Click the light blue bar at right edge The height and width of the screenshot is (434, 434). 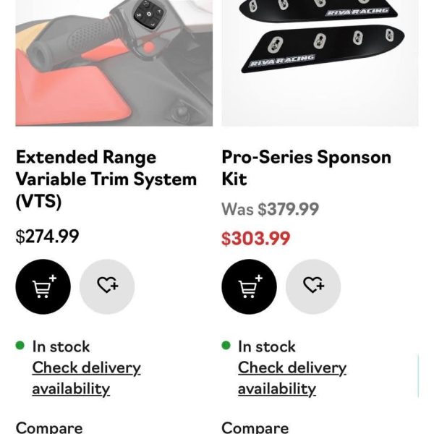(418, 376)
